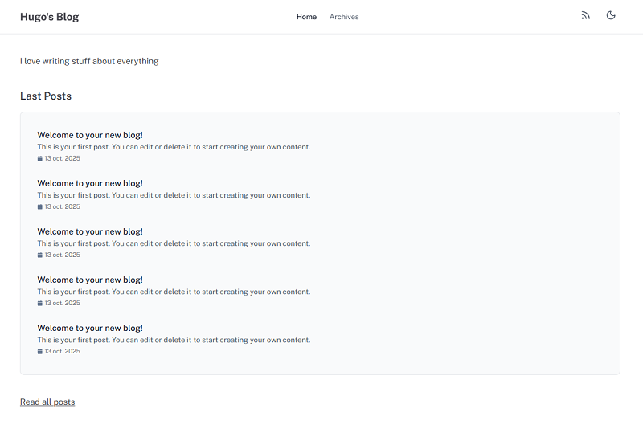This screenshot has width=643, height=429.
Task: Open the third 'Welcome to your new blog!' post
Action: [90, 231]
